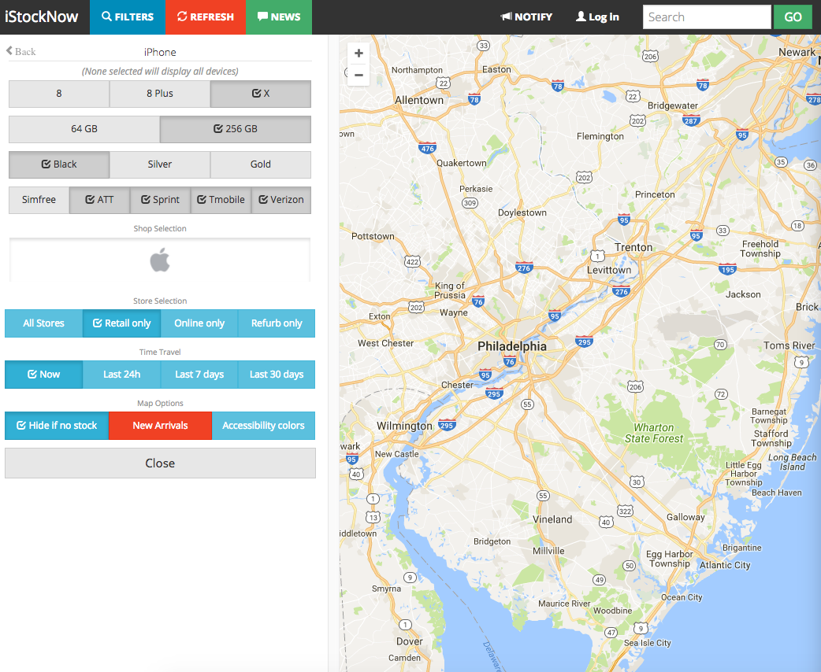Click Philadelphia label on map
Screen dimensions: 821x672
coord(511,346)
